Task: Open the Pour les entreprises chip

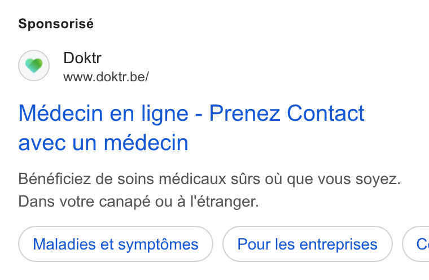Action: (x=308, y=244)
